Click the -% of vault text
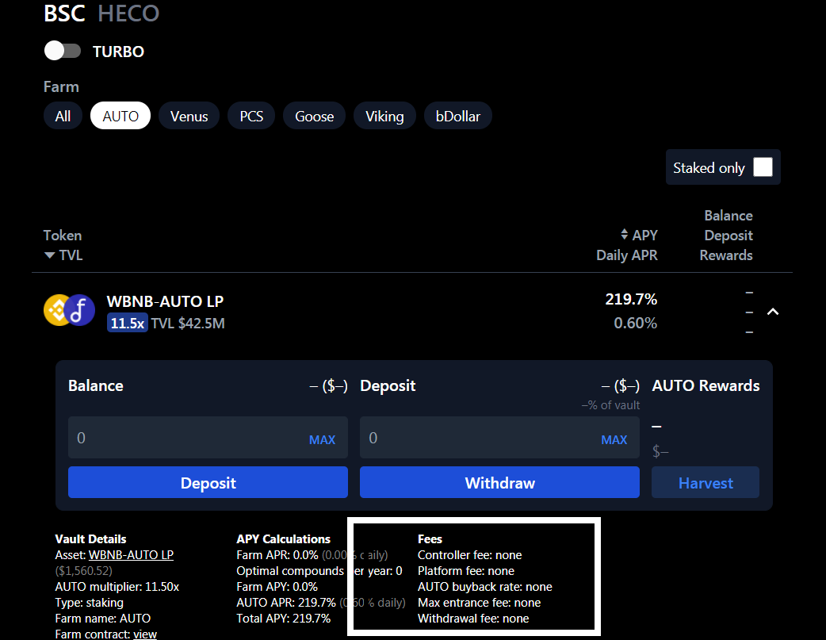This screenshot has height=640, width=826. [610, 405]
